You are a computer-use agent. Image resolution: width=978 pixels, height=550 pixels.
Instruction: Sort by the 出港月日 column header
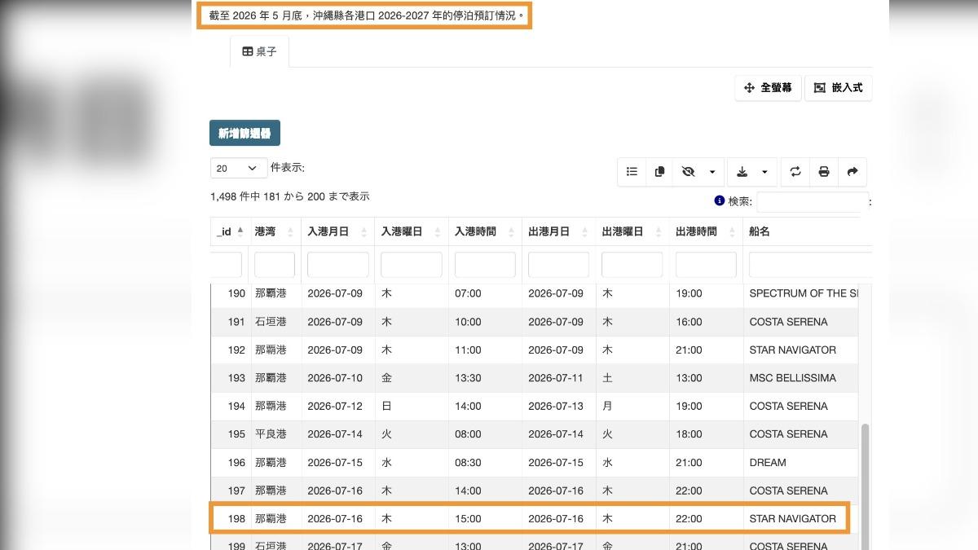pyautogui.click(x=559, y=232)
